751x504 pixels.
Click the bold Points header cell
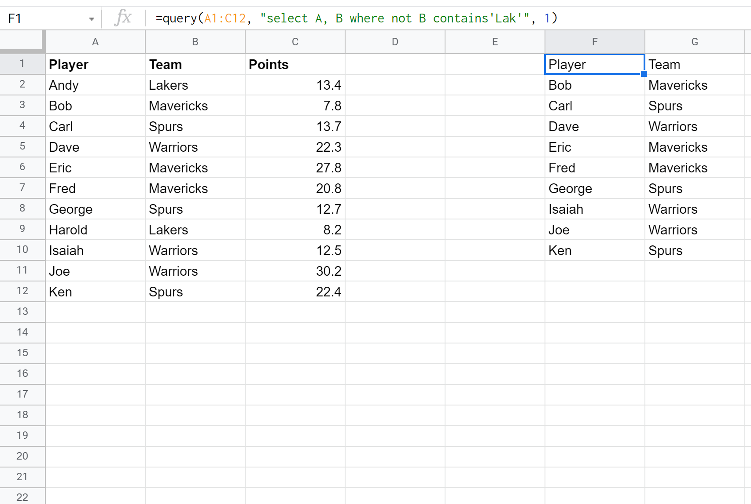pyautogui.click(x=295, y=65)
